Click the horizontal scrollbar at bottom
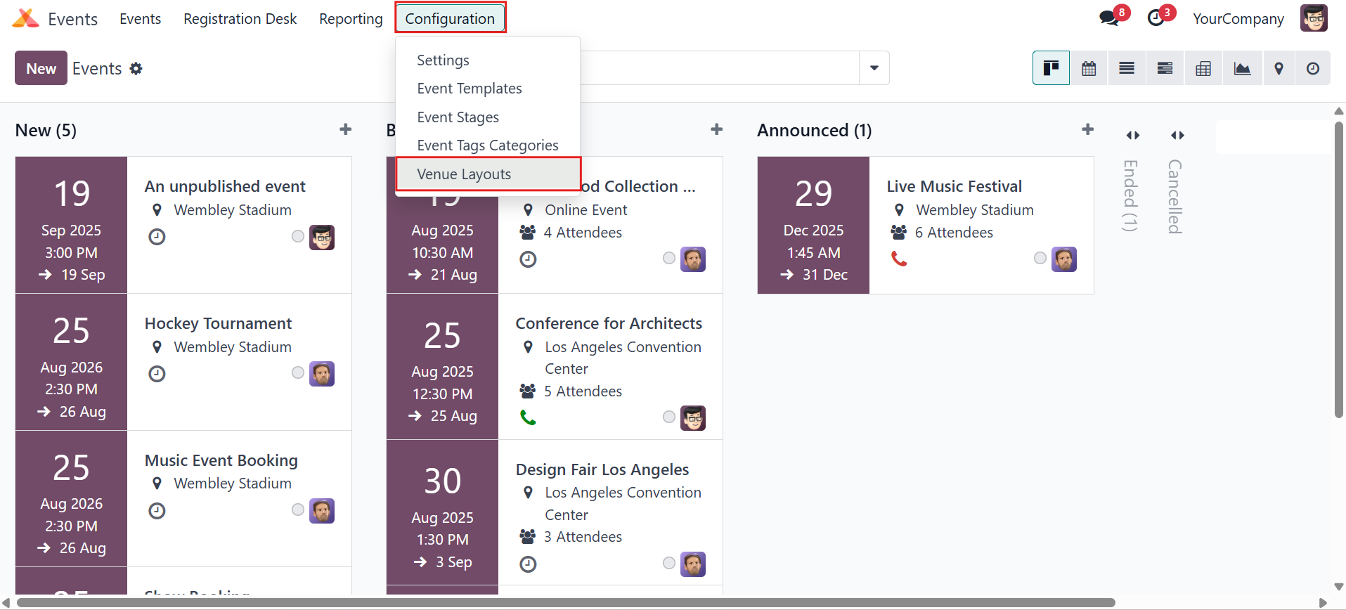 pos(566,602)
